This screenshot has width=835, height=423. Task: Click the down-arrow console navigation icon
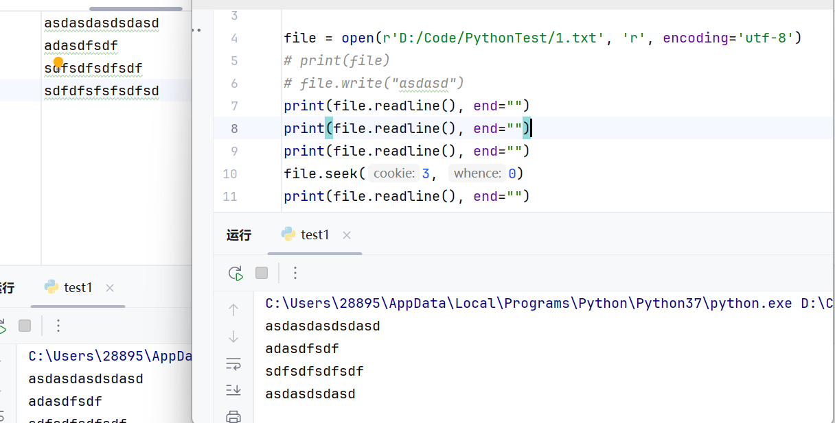pos(233,337)
